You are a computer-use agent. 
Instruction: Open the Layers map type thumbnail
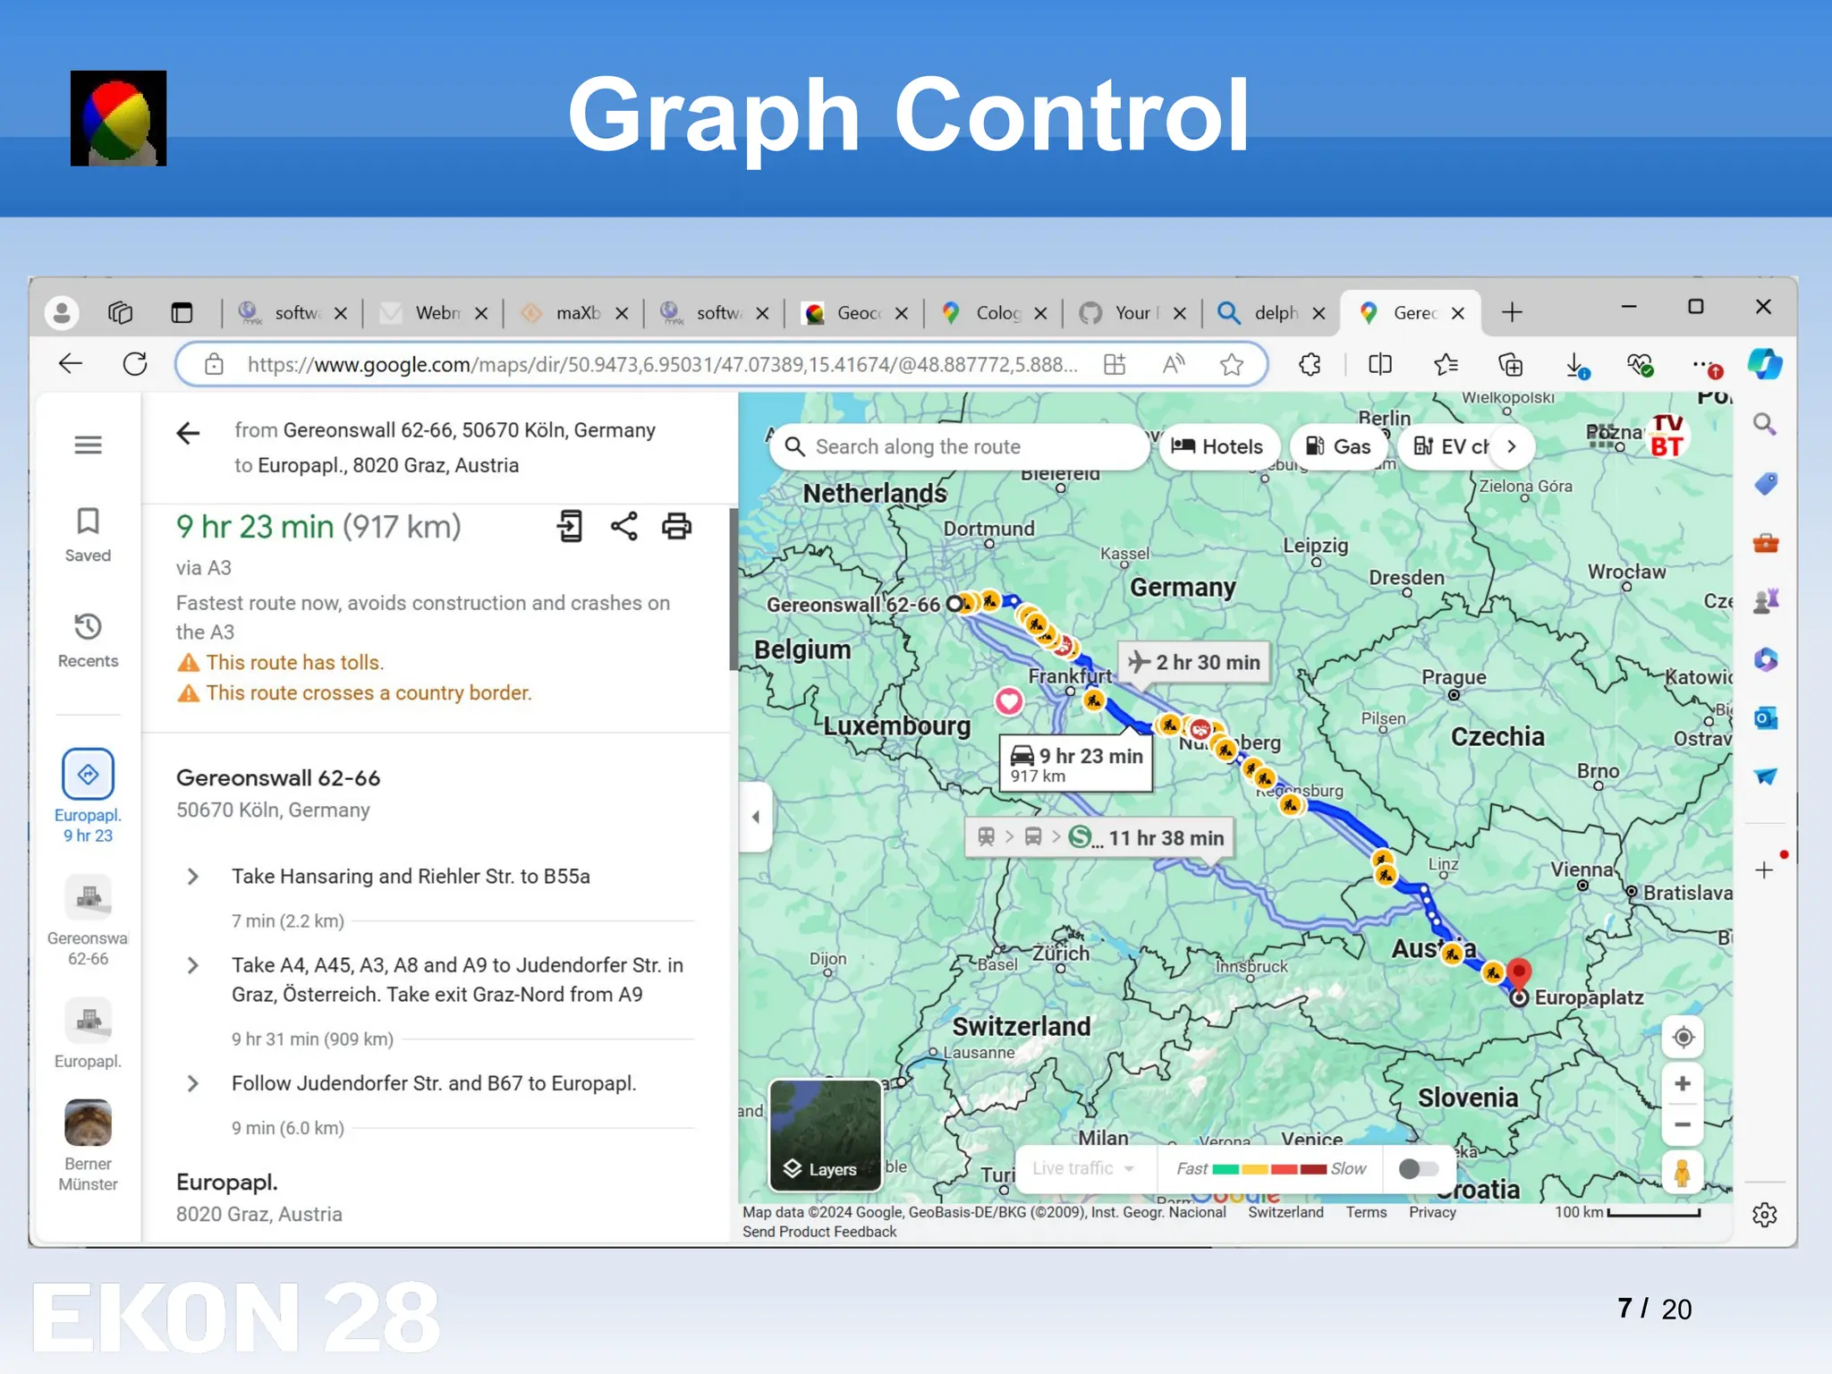826,1135
